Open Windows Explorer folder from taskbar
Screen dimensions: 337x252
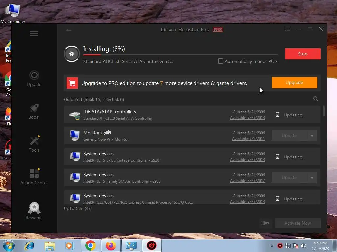pyautogui.click(x=50, y=245)
